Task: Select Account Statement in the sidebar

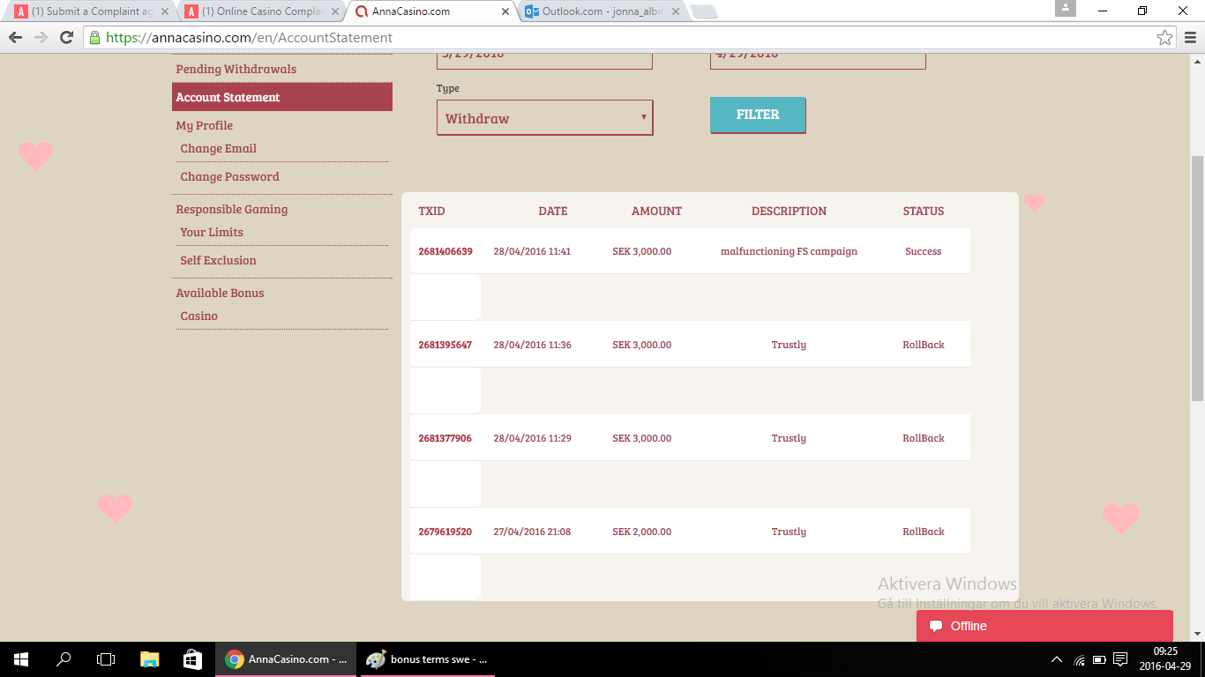Action: point(282,97)
